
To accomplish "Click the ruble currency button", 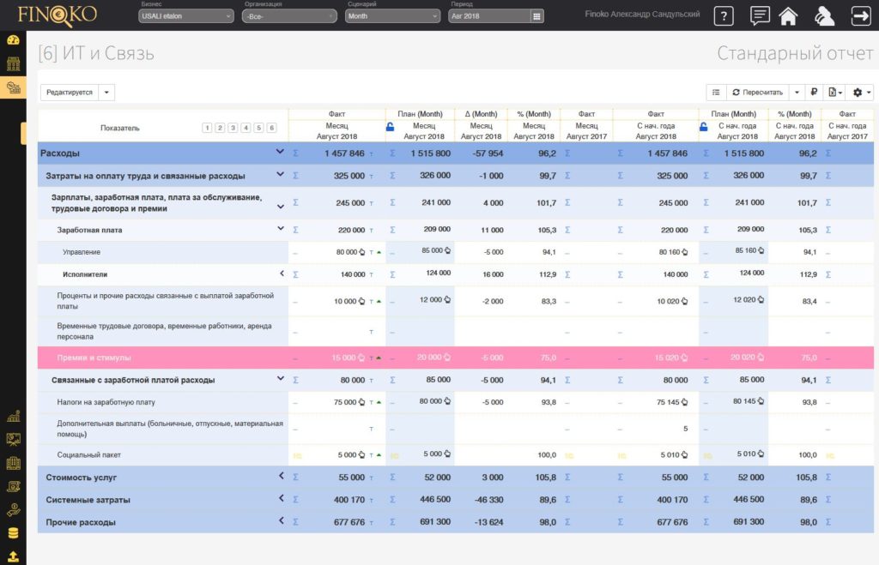I will [814, 92].
